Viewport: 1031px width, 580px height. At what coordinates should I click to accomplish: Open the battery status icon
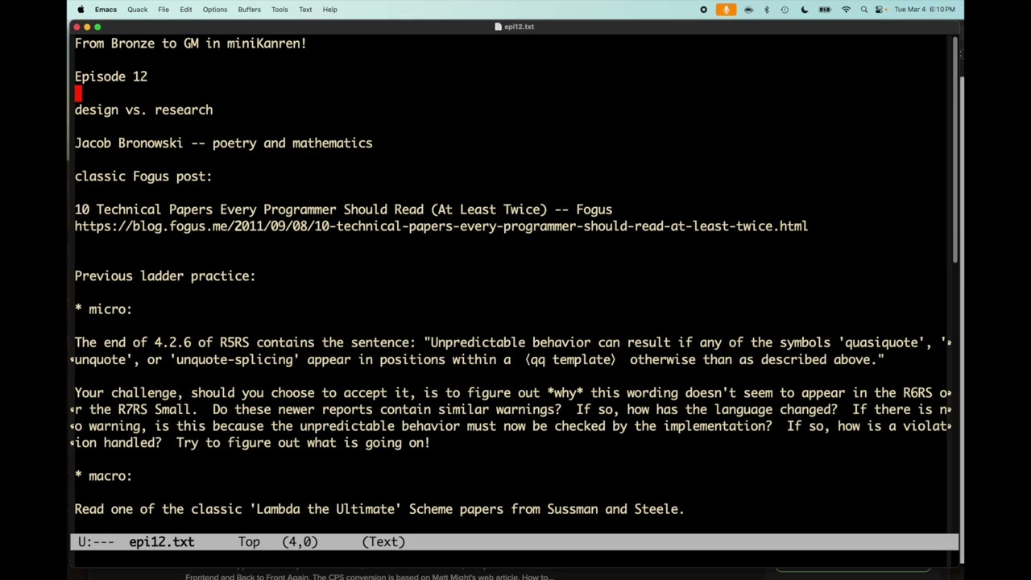click(825, 10)
